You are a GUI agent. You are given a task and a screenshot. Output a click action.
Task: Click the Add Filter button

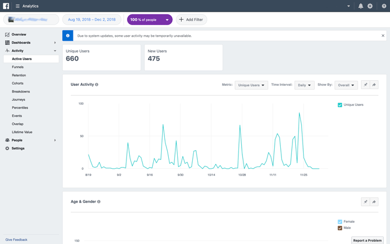pos(191,19)
